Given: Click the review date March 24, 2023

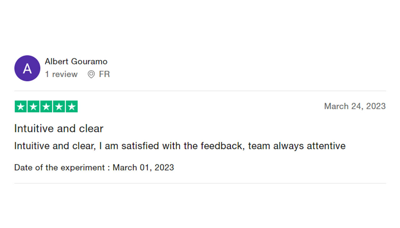Looking at the screenshot, I should (x=355, y=106).
